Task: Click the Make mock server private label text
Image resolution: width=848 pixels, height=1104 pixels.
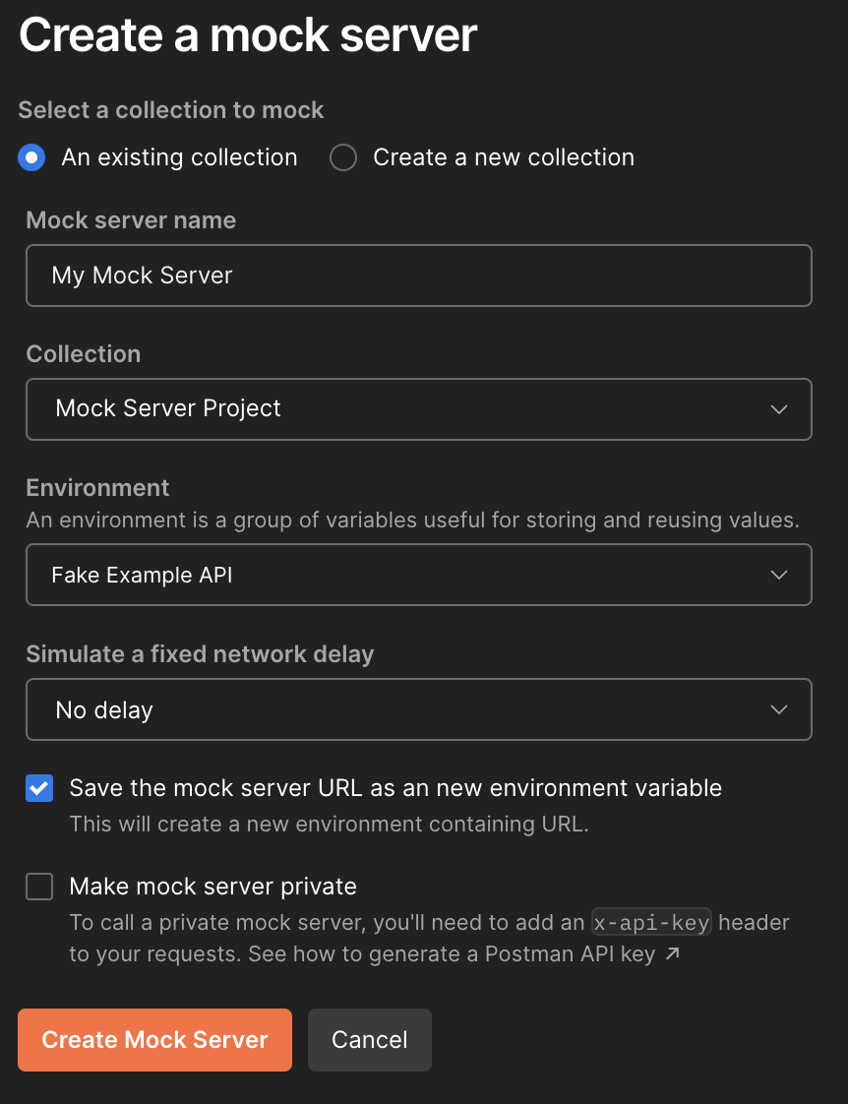Action: 213,886
